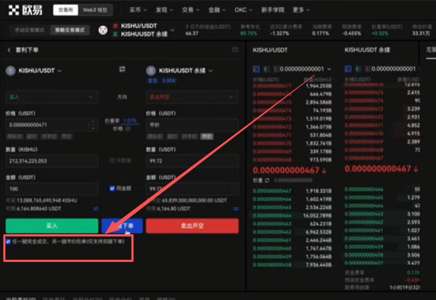This screenshot has width=436, height=300.
Task: Click the 价差率 1.07% link
Action: click(121, 121)
